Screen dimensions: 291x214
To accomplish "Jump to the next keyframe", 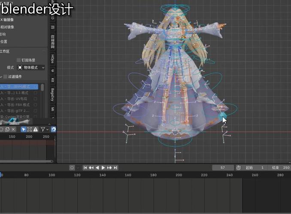I will coord(109,168).
